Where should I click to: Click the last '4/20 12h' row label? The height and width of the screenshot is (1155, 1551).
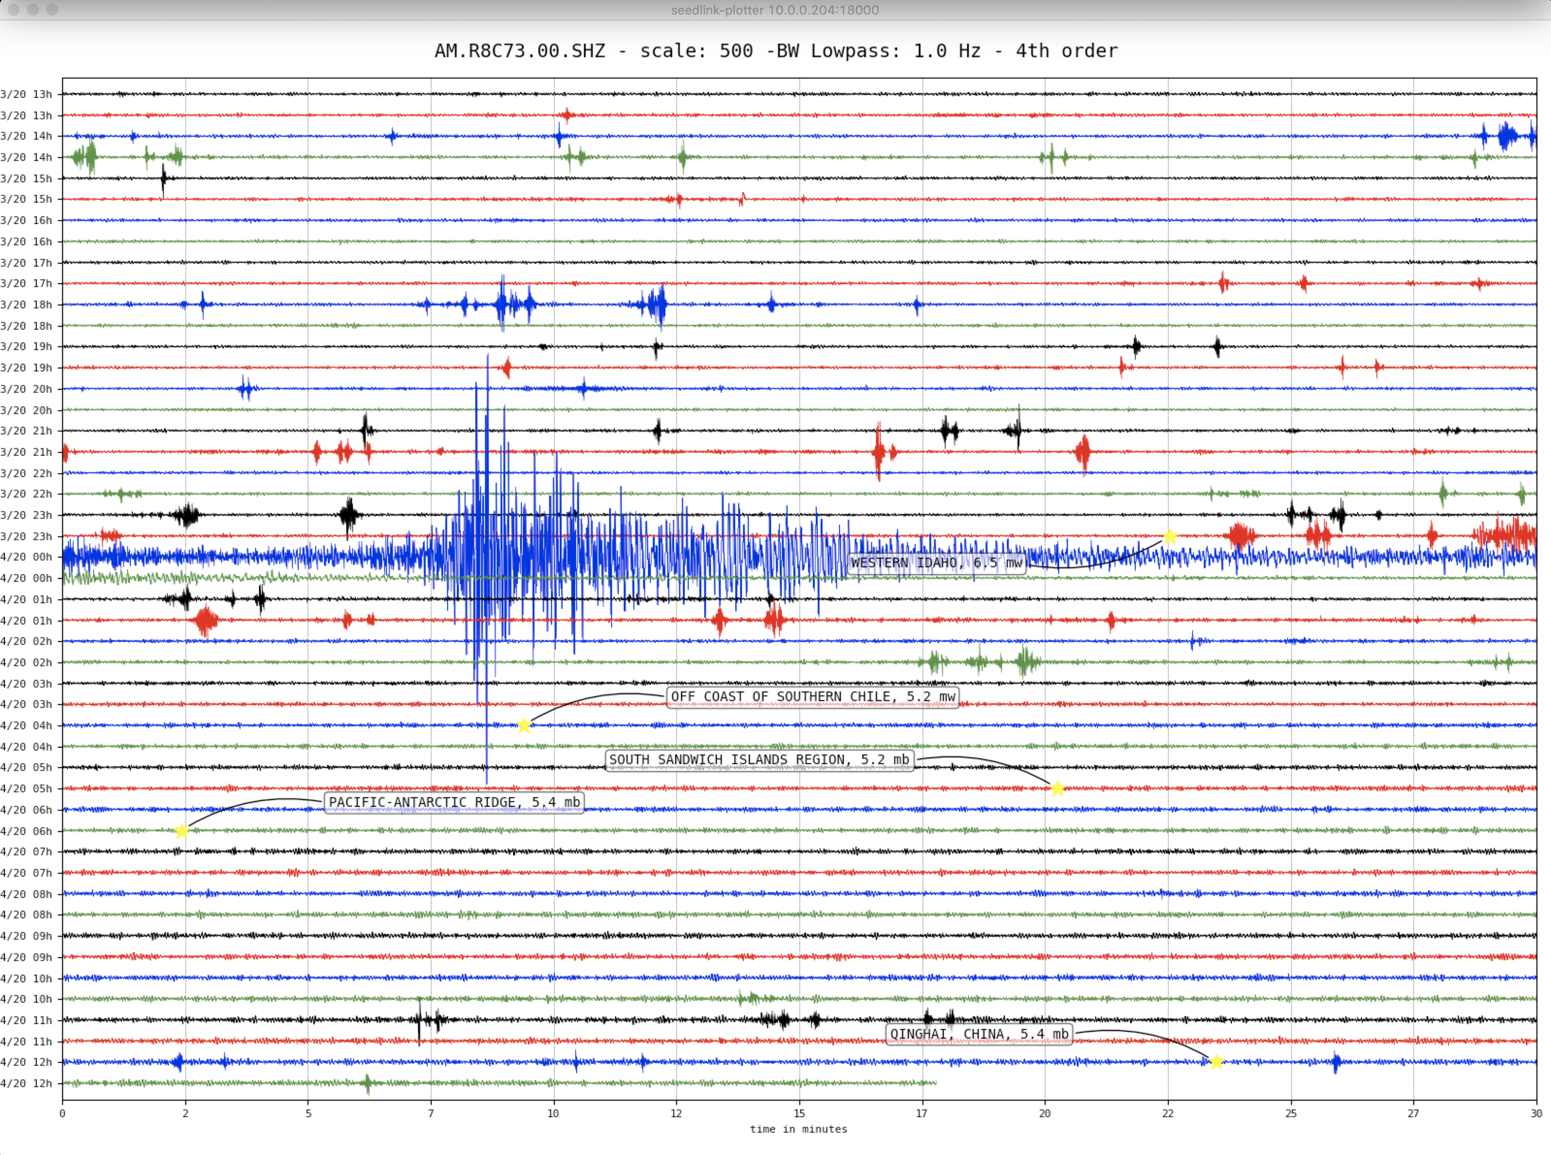[x=27, y=1084]
